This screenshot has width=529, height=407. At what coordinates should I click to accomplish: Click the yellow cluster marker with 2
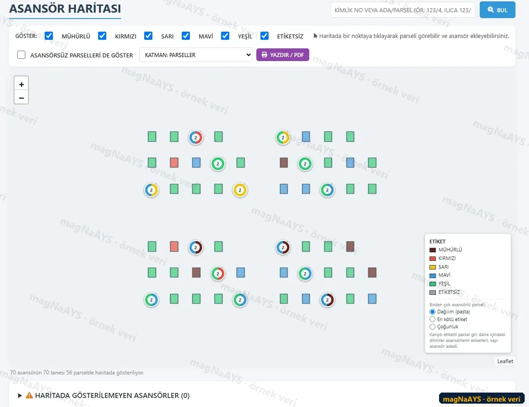point(240,190)
